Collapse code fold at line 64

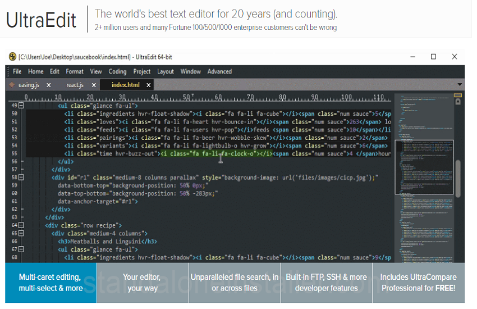click(21, 225)
